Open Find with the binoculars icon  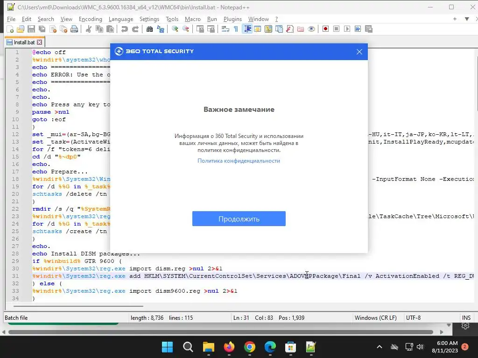click(x=149, y=29)
